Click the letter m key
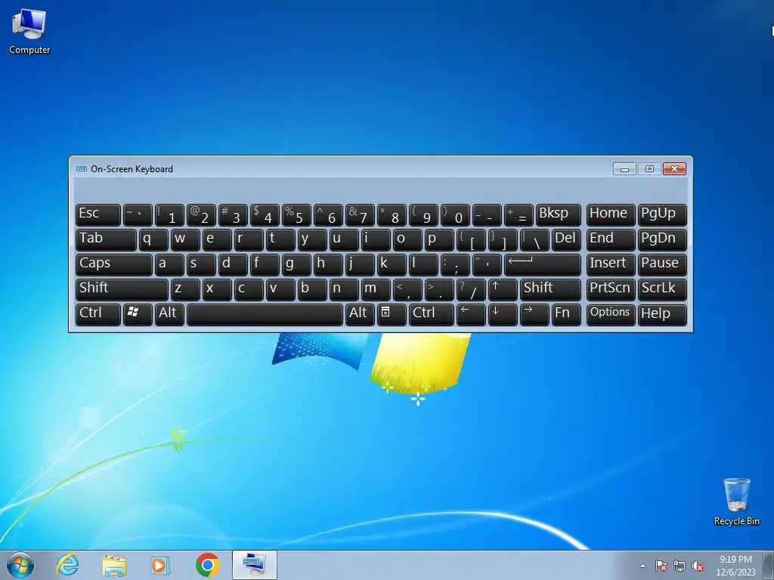 point(376,289)
